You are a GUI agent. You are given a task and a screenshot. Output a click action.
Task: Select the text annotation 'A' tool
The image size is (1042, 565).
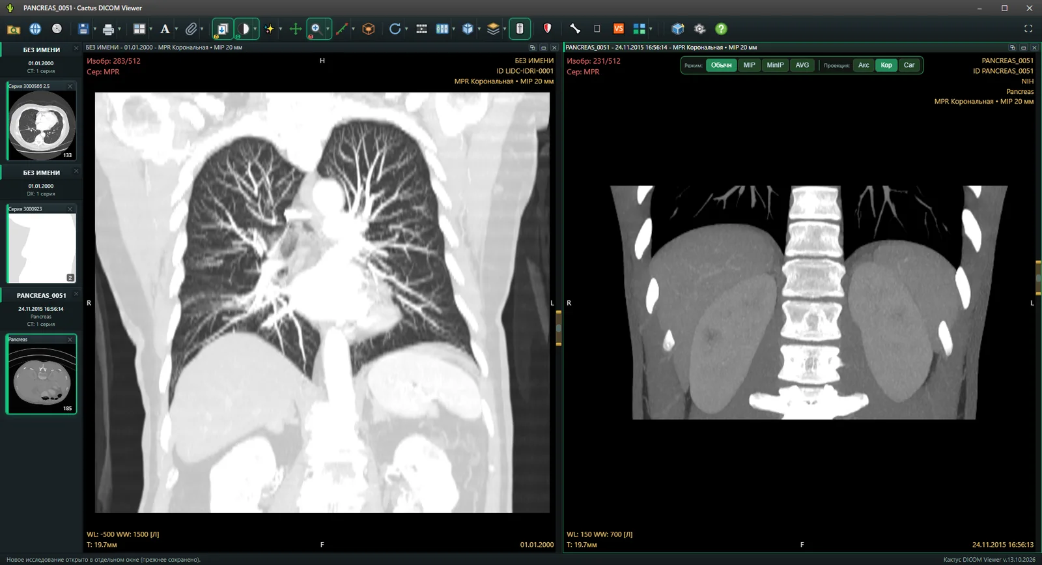coord(165,29)
